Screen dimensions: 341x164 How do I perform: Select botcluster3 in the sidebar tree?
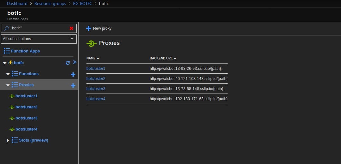click(x=26, y=118)
